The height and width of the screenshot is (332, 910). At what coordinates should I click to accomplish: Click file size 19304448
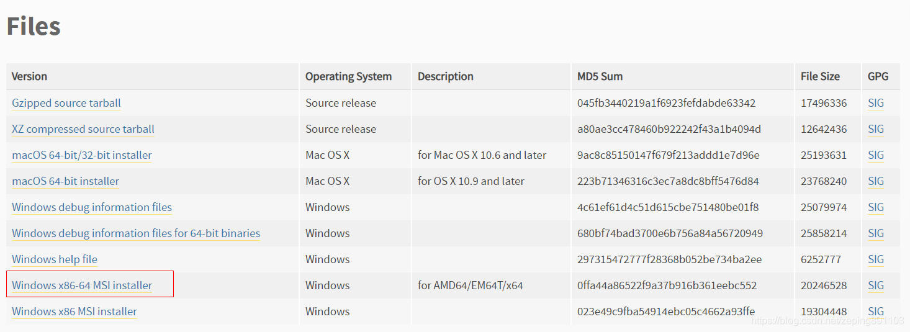[824, 312]
